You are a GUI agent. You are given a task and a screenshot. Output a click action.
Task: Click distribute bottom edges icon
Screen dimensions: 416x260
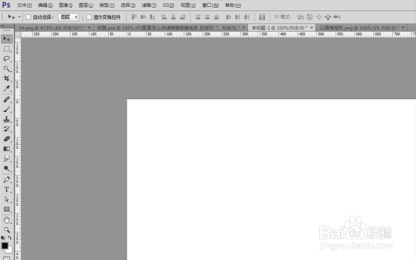click(x=216, y=17)
